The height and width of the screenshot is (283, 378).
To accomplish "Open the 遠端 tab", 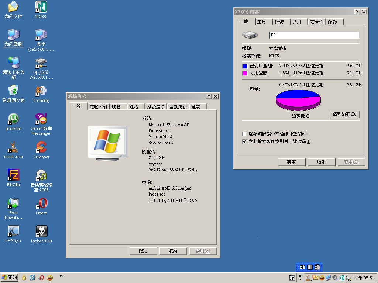I will tap(196, 106).
